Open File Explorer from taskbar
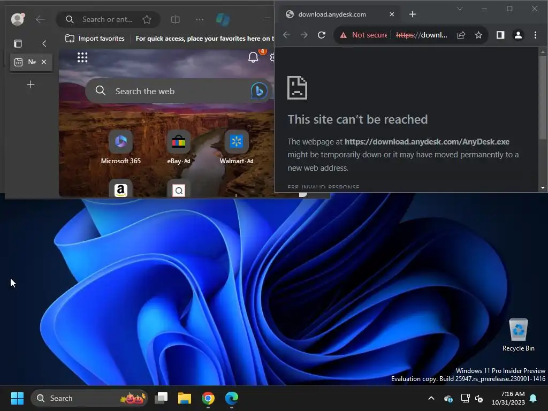The height and width of the screenshot is (411, 548). coord(185,398)
